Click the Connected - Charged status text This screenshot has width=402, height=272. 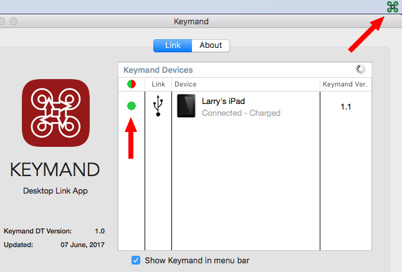click(x=241, y=113)
